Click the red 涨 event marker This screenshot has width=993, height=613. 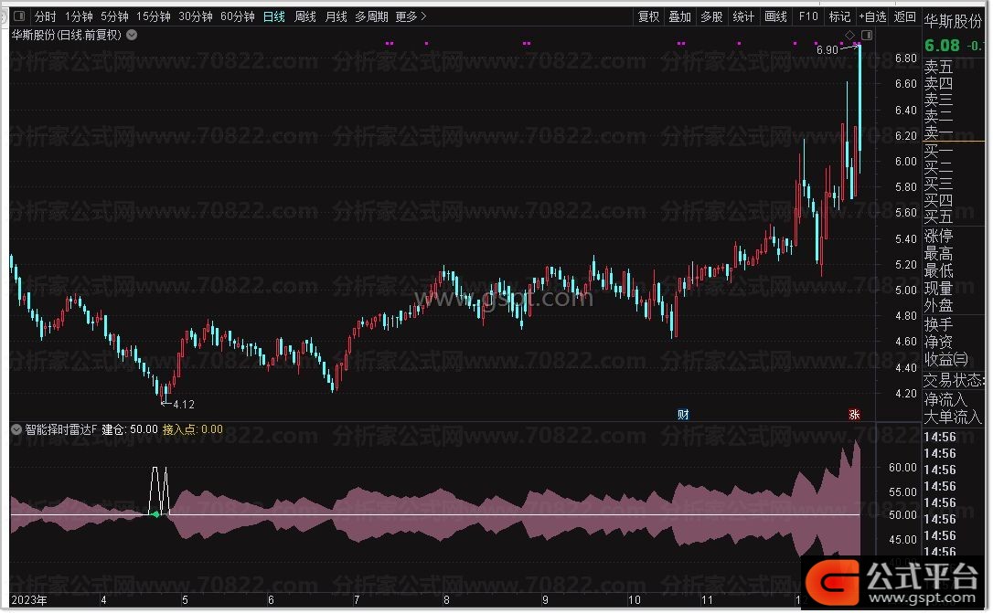[854, 415]
